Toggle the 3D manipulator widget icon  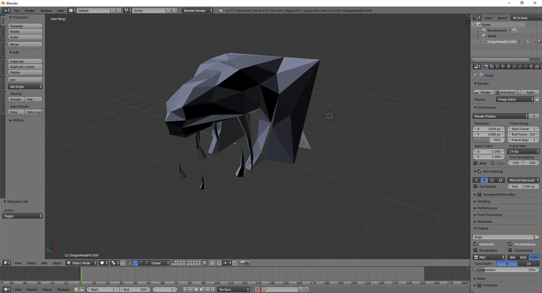click(130, 263)
